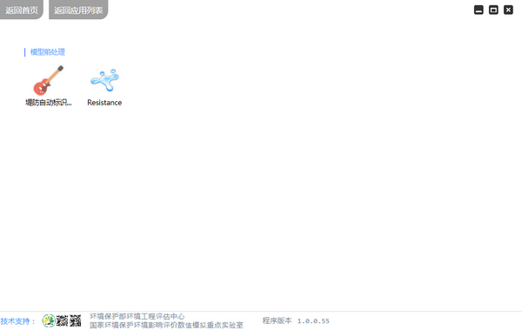Click the 堤防自动标识 app label

pyautogui.click(x=49, y=103)
